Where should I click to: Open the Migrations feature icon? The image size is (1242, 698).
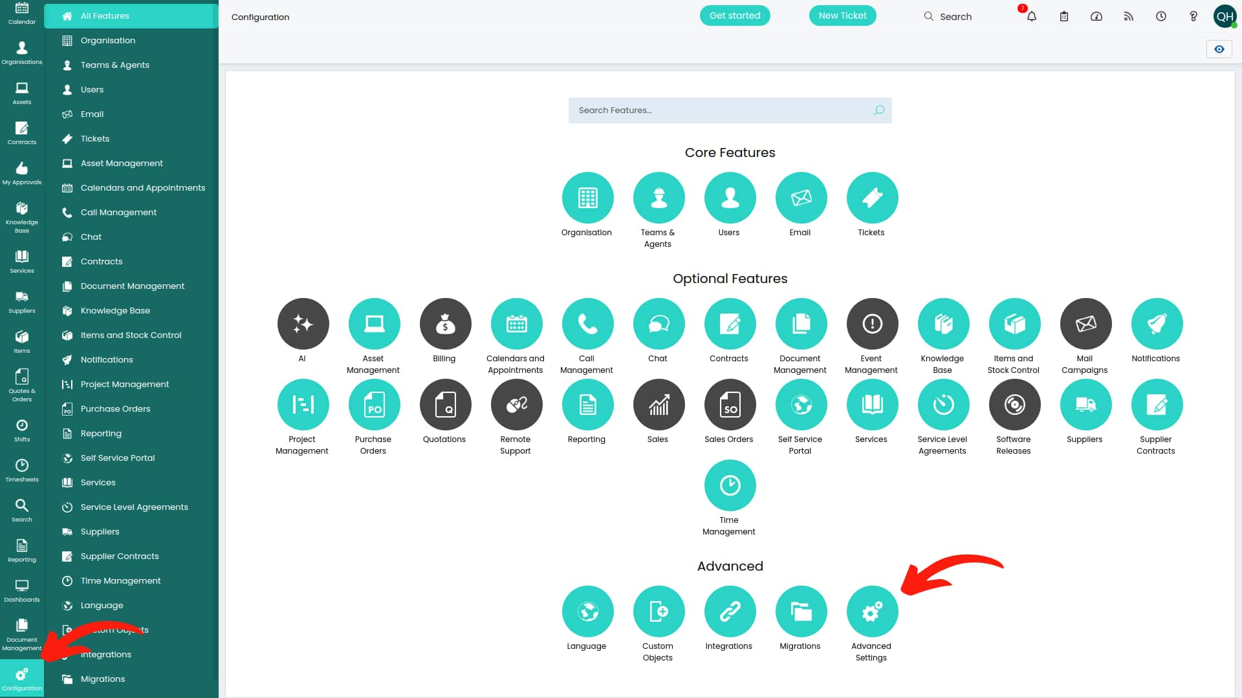point(801,611)
